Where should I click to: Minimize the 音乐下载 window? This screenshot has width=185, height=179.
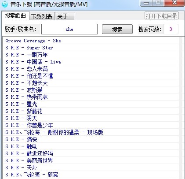click(146, 3)
